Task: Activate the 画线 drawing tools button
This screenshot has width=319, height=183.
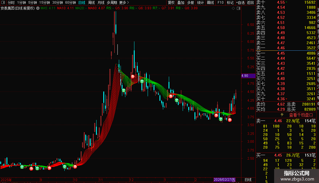Action: tap(210, 3)
